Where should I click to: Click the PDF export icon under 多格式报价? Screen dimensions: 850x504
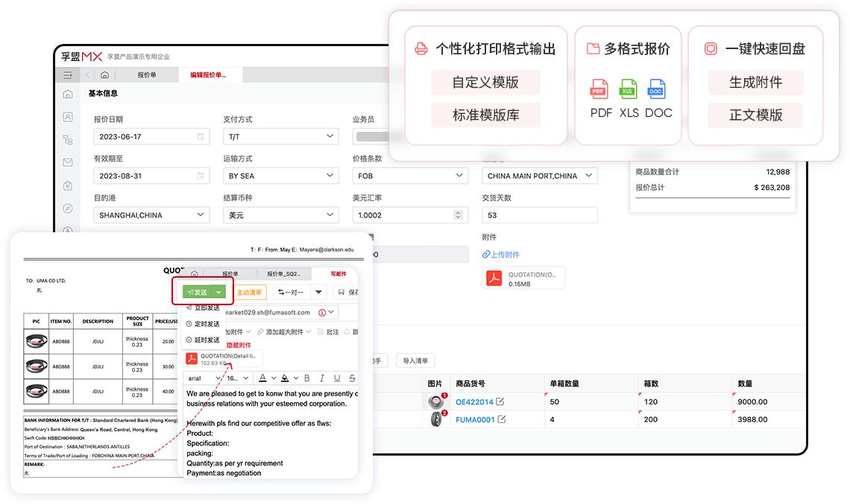[x=599, y=90]
